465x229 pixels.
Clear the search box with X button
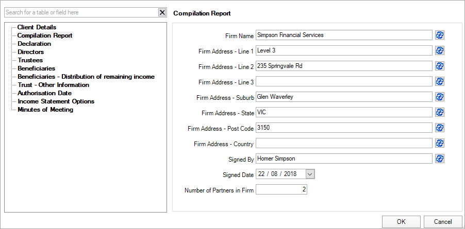pos(162,12)
